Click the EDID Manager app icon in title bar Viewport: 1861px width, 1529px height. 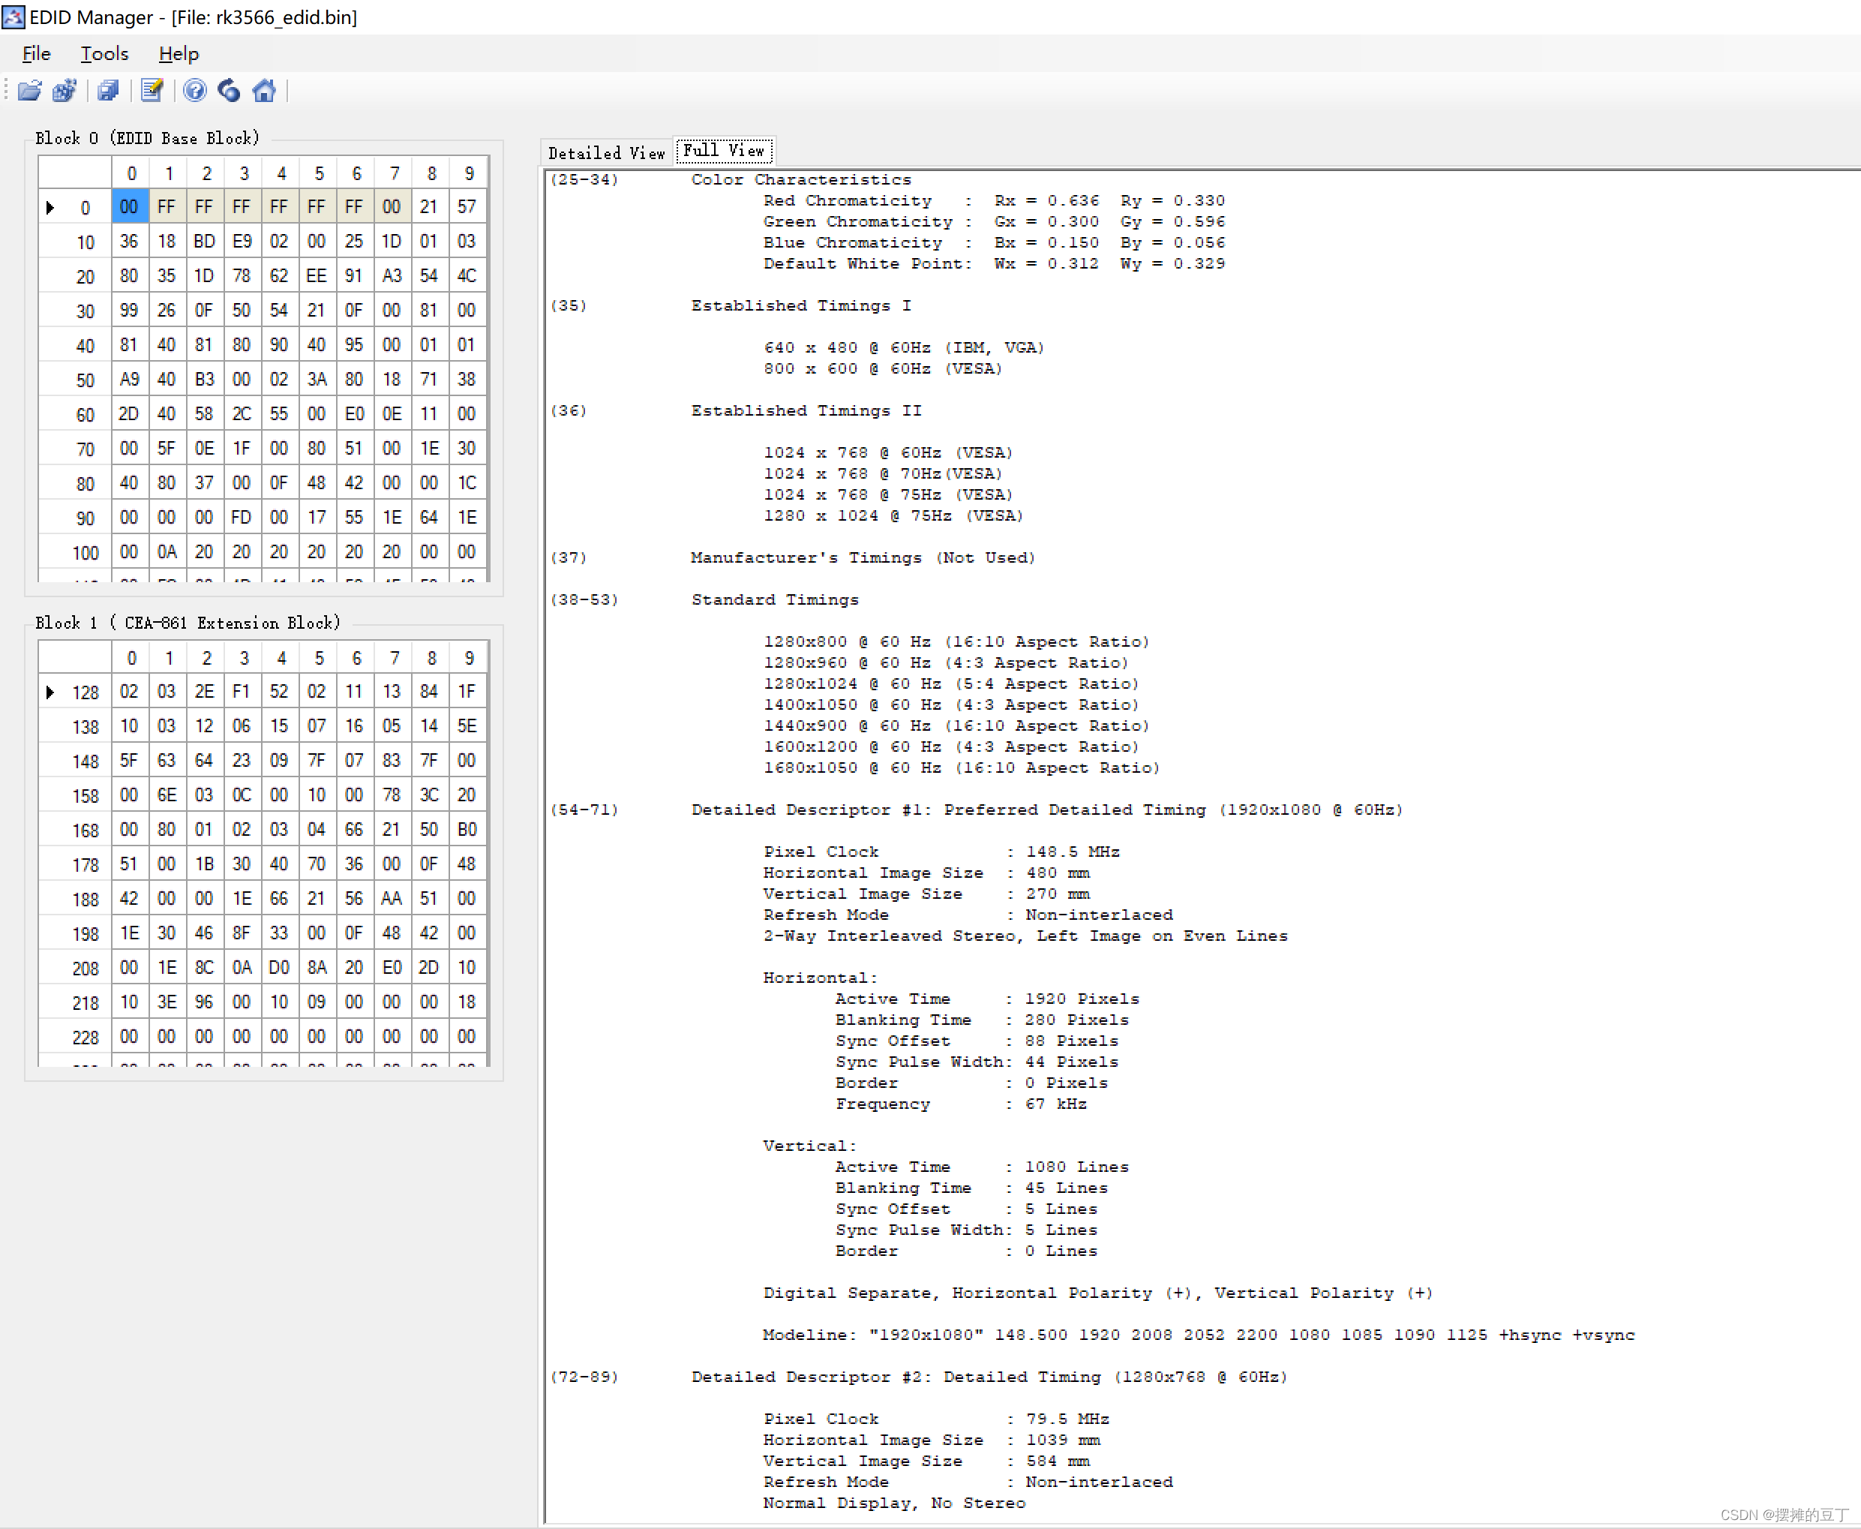(14, 16)
